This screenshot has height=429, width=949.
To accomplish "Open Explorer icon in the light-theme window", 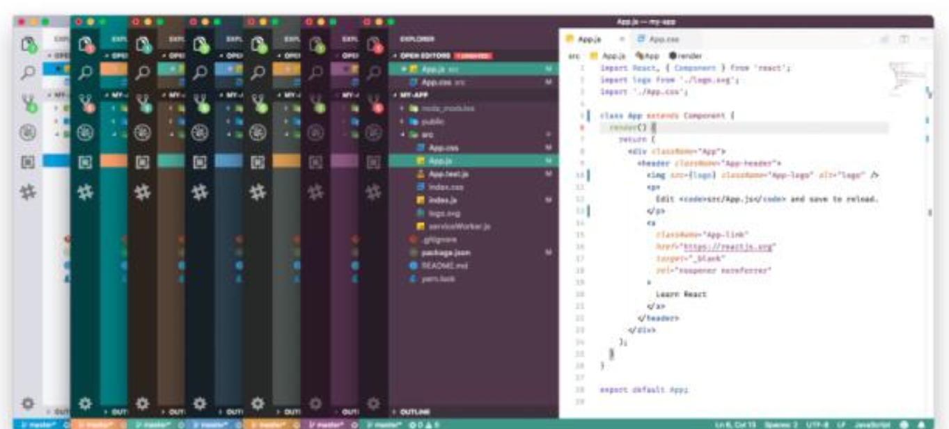I will [x=29, y=45].
